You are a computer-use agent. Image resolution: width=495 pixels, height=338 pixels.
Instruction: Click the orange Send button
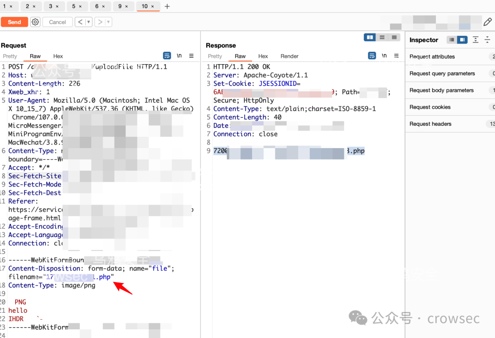(14, 22)
